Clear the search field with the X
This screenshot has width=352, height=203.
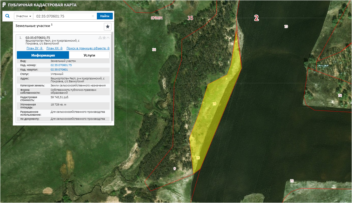click(x=93, y=16)
